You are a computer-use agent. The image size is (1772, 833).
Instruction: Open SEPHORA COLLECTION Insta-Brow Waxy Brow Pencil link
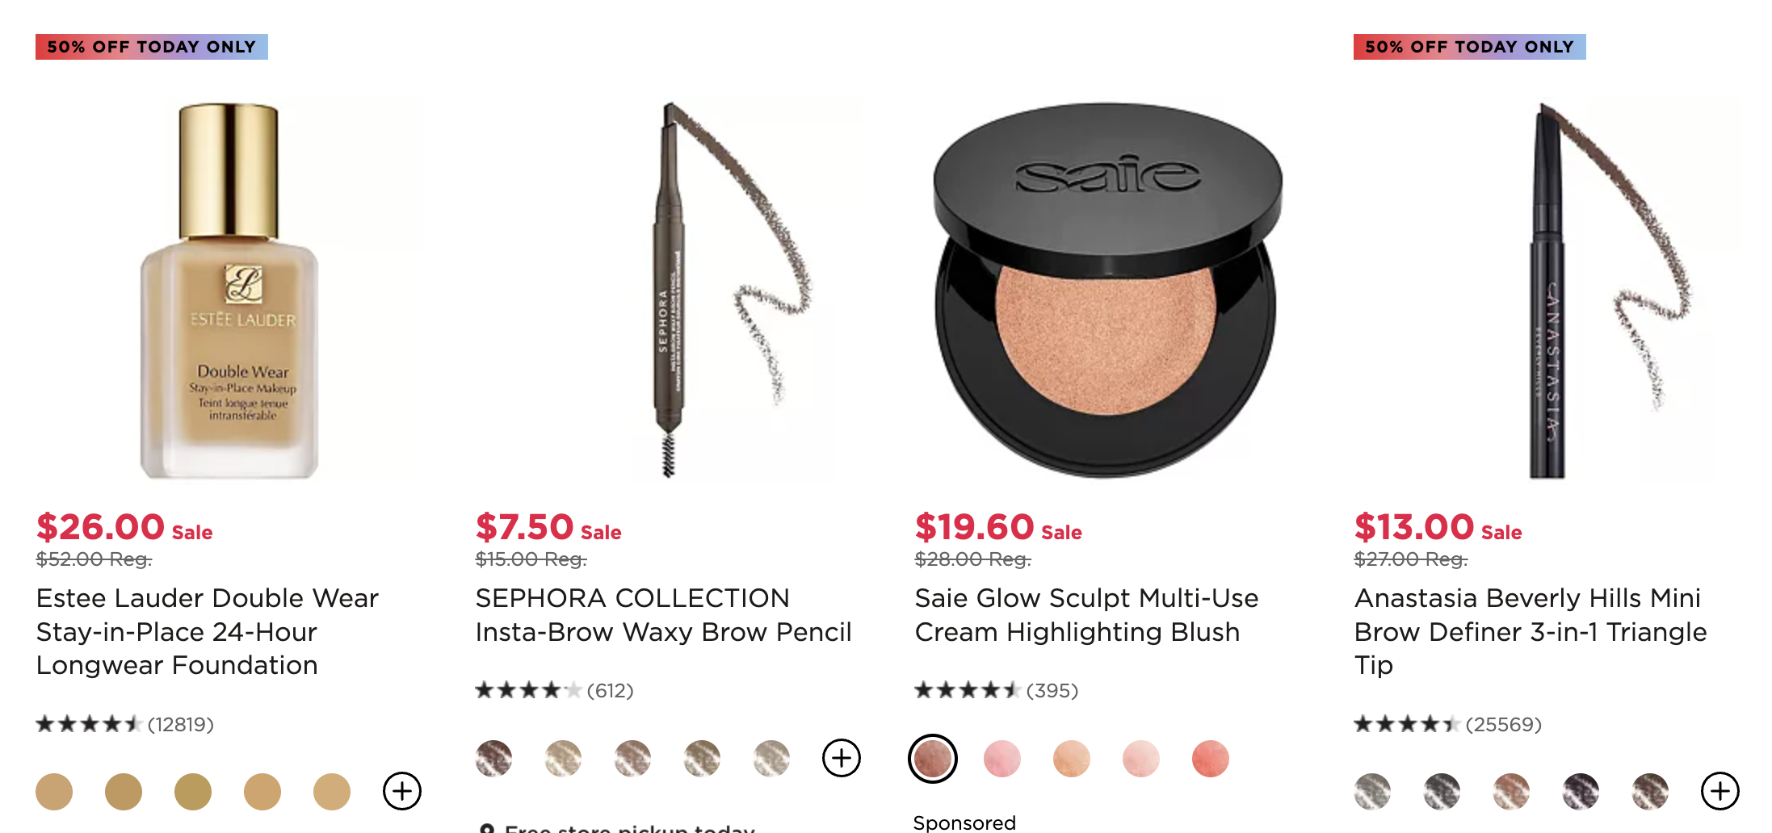pyautogui.click(x=663, y=615)
